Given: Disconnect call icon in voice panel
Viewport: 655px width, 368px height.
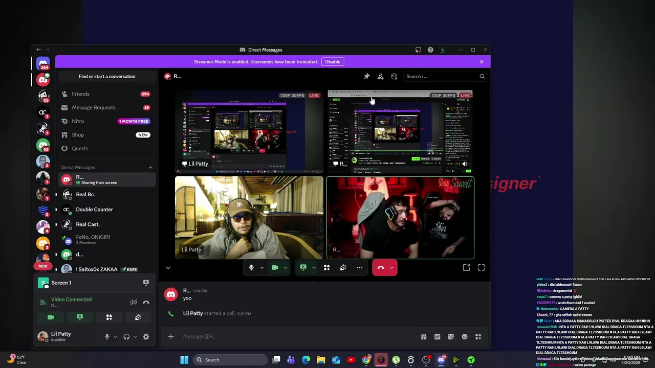Looking at the screenshot, I should [x=146, y=302].
